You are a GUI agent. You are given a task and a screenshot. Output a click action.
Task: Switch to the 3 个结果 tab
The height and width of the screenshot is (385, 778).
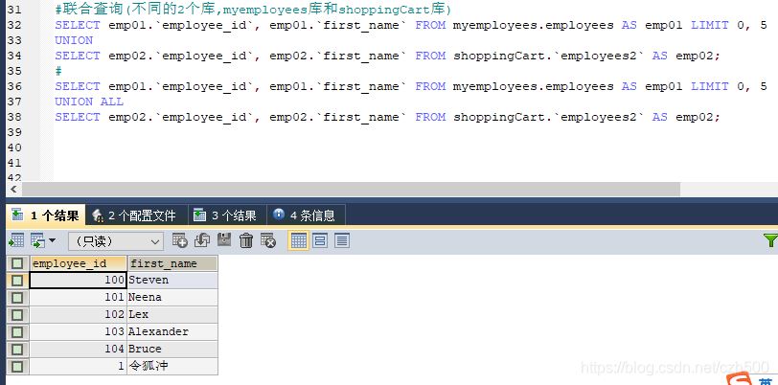[225, 215]
